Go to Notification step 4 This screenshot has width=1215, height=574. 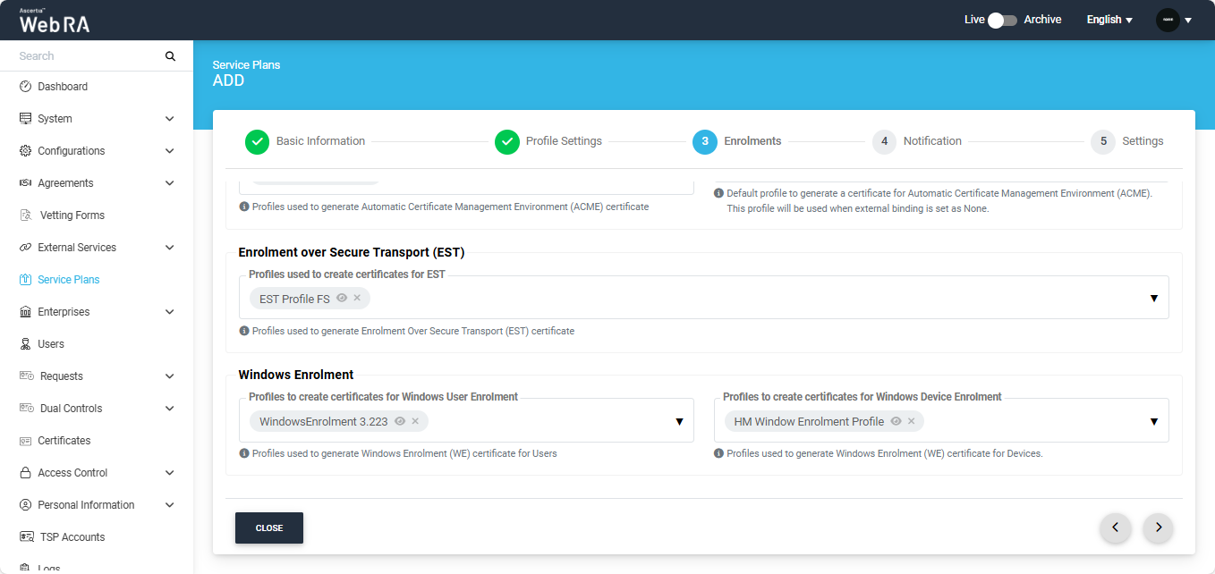click(x=917, y=141)
